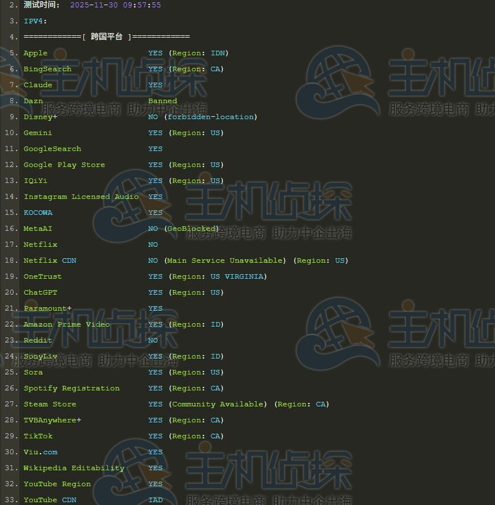Select the SonyLiv entry

[40, 357]
